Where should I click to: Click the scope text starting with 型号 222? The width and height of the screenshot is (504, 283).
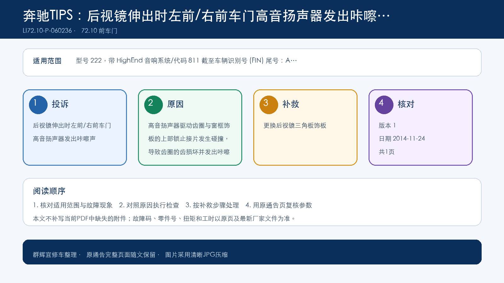pos(186,60)
